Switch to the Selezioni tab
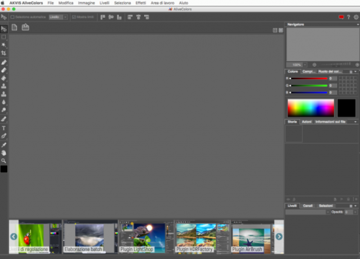 point(326,205)
